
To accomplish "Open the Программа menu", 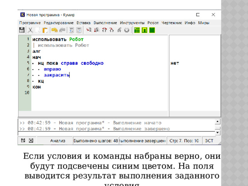I will tap(30, 23).
